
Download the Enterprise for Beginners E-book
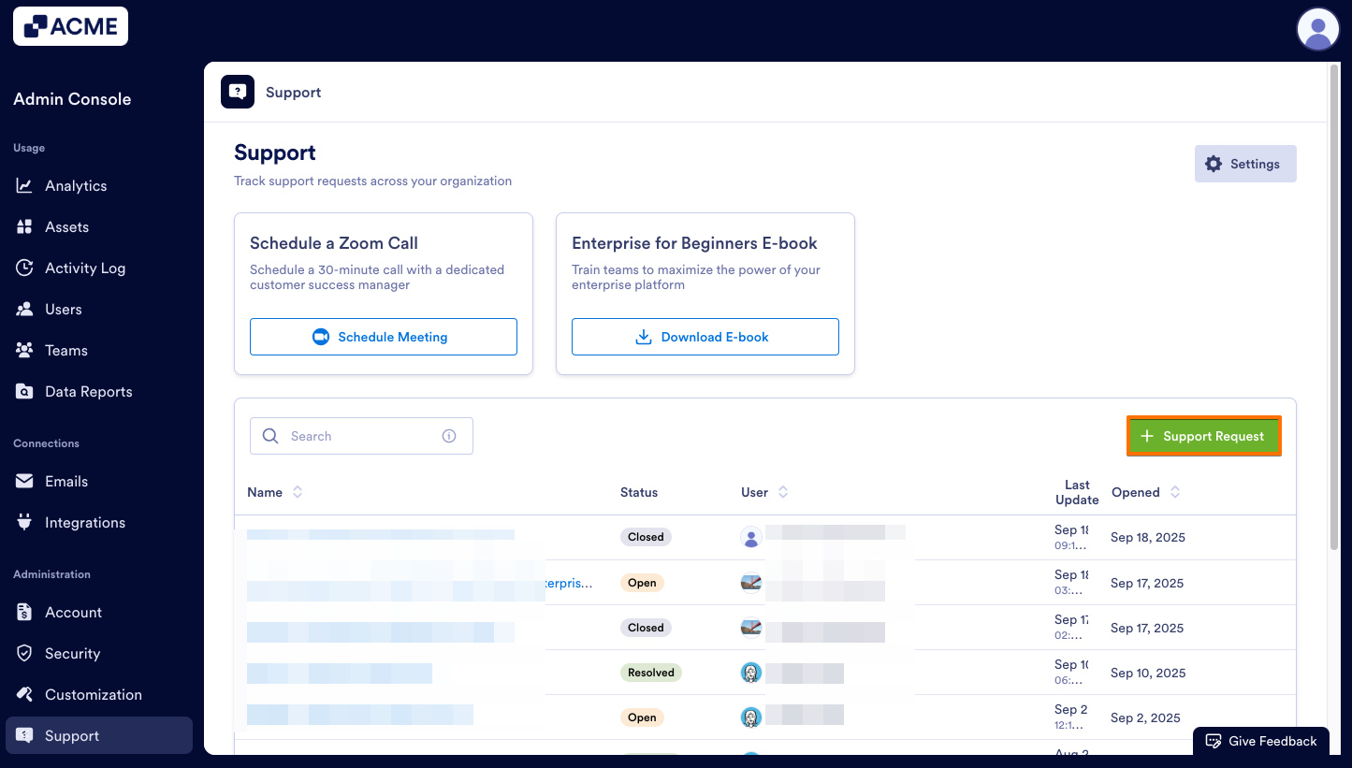coord(705,336)
